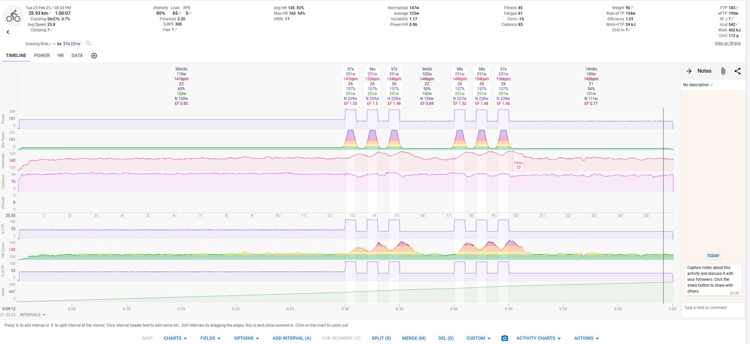
Task: Click the TODAY label in notes
Action: pos(713,256)
